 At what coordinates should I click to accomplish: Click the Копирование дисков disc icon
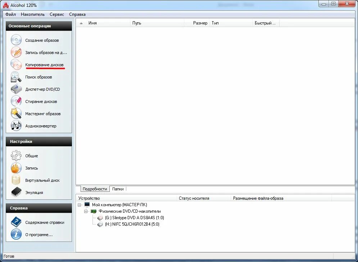click(x=16, y=64)
